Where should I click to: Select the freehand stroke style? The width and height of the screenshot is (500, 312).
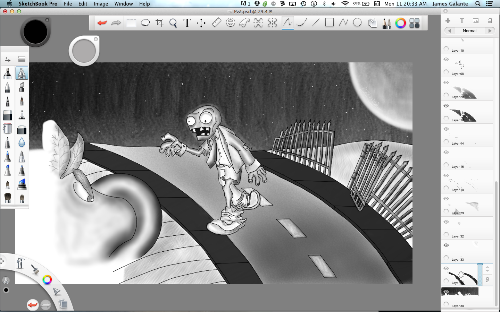[x=287, y=23]
